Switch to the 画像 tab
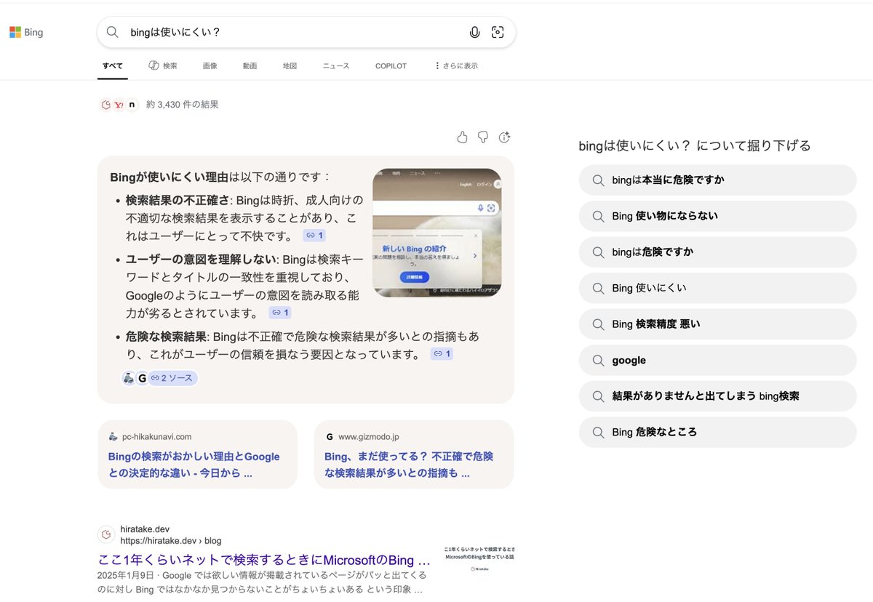This screenshot has height=602, width=873. click(x=210, y=65)
